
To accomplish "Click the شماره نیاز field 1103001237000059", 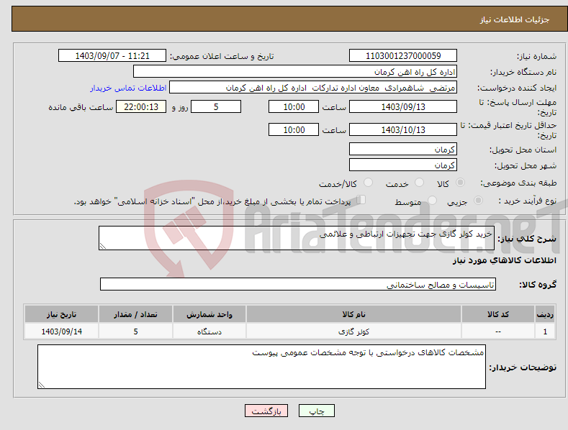I will pos(403,56).
